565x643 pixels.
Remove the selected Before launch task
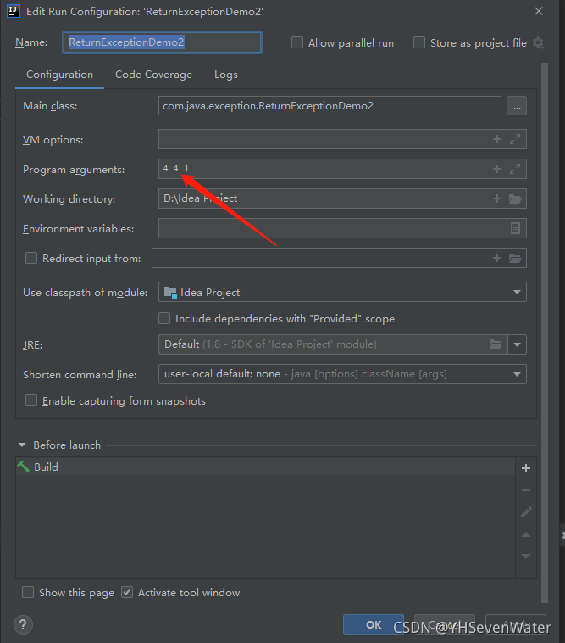point(526,490)
